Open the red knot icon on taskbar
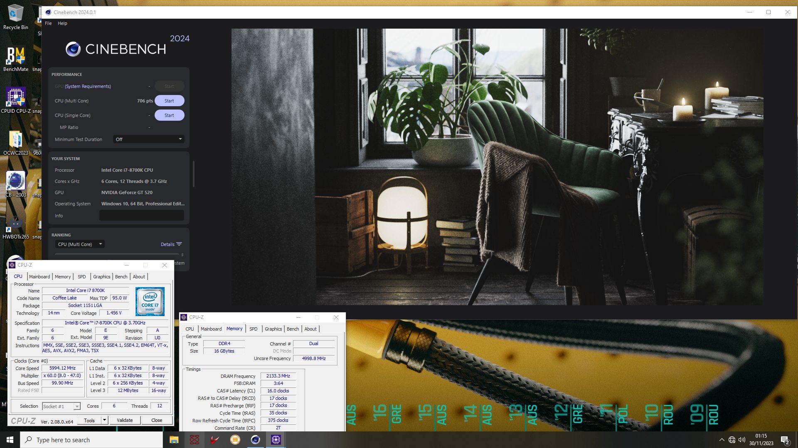 194,440
